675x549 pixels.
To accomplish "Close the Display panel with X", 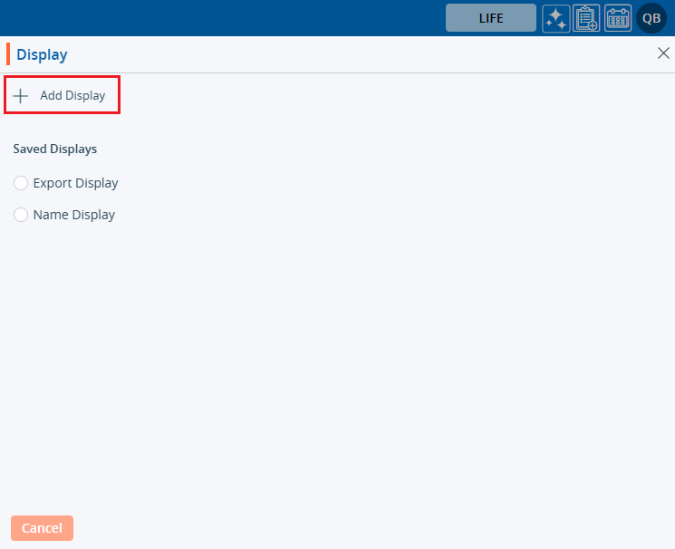I will 663,53.
